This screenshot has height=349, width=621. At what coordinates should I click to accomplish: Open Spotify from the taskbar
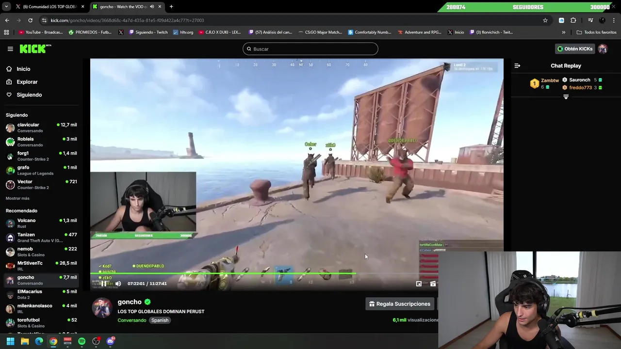(x=82, y=341)
